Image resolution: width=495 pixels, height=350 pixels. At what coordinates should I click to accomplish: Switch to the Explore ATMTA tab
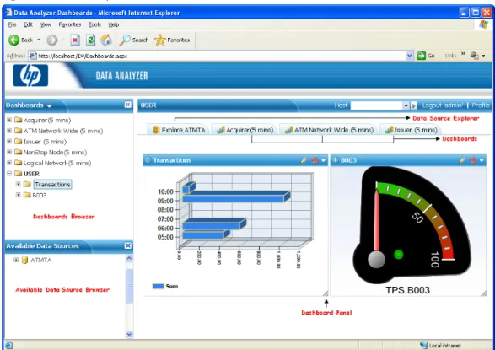coord(179,130)
